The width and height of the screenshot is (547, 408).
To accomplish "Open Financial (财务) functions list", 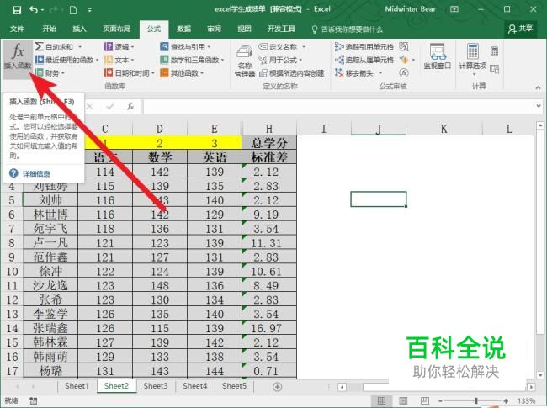I will coord(50,73).
